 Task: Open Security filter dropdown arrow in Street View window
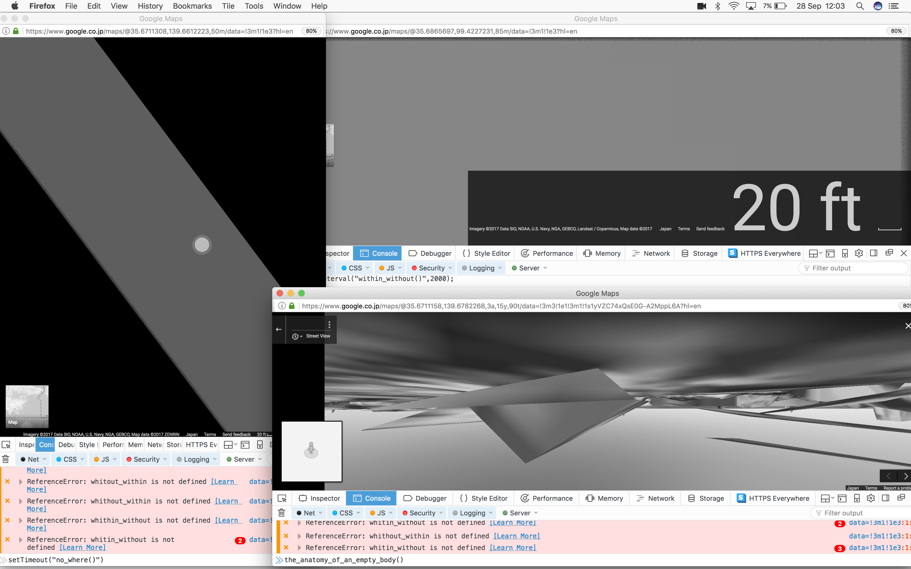tap(441, 513)
